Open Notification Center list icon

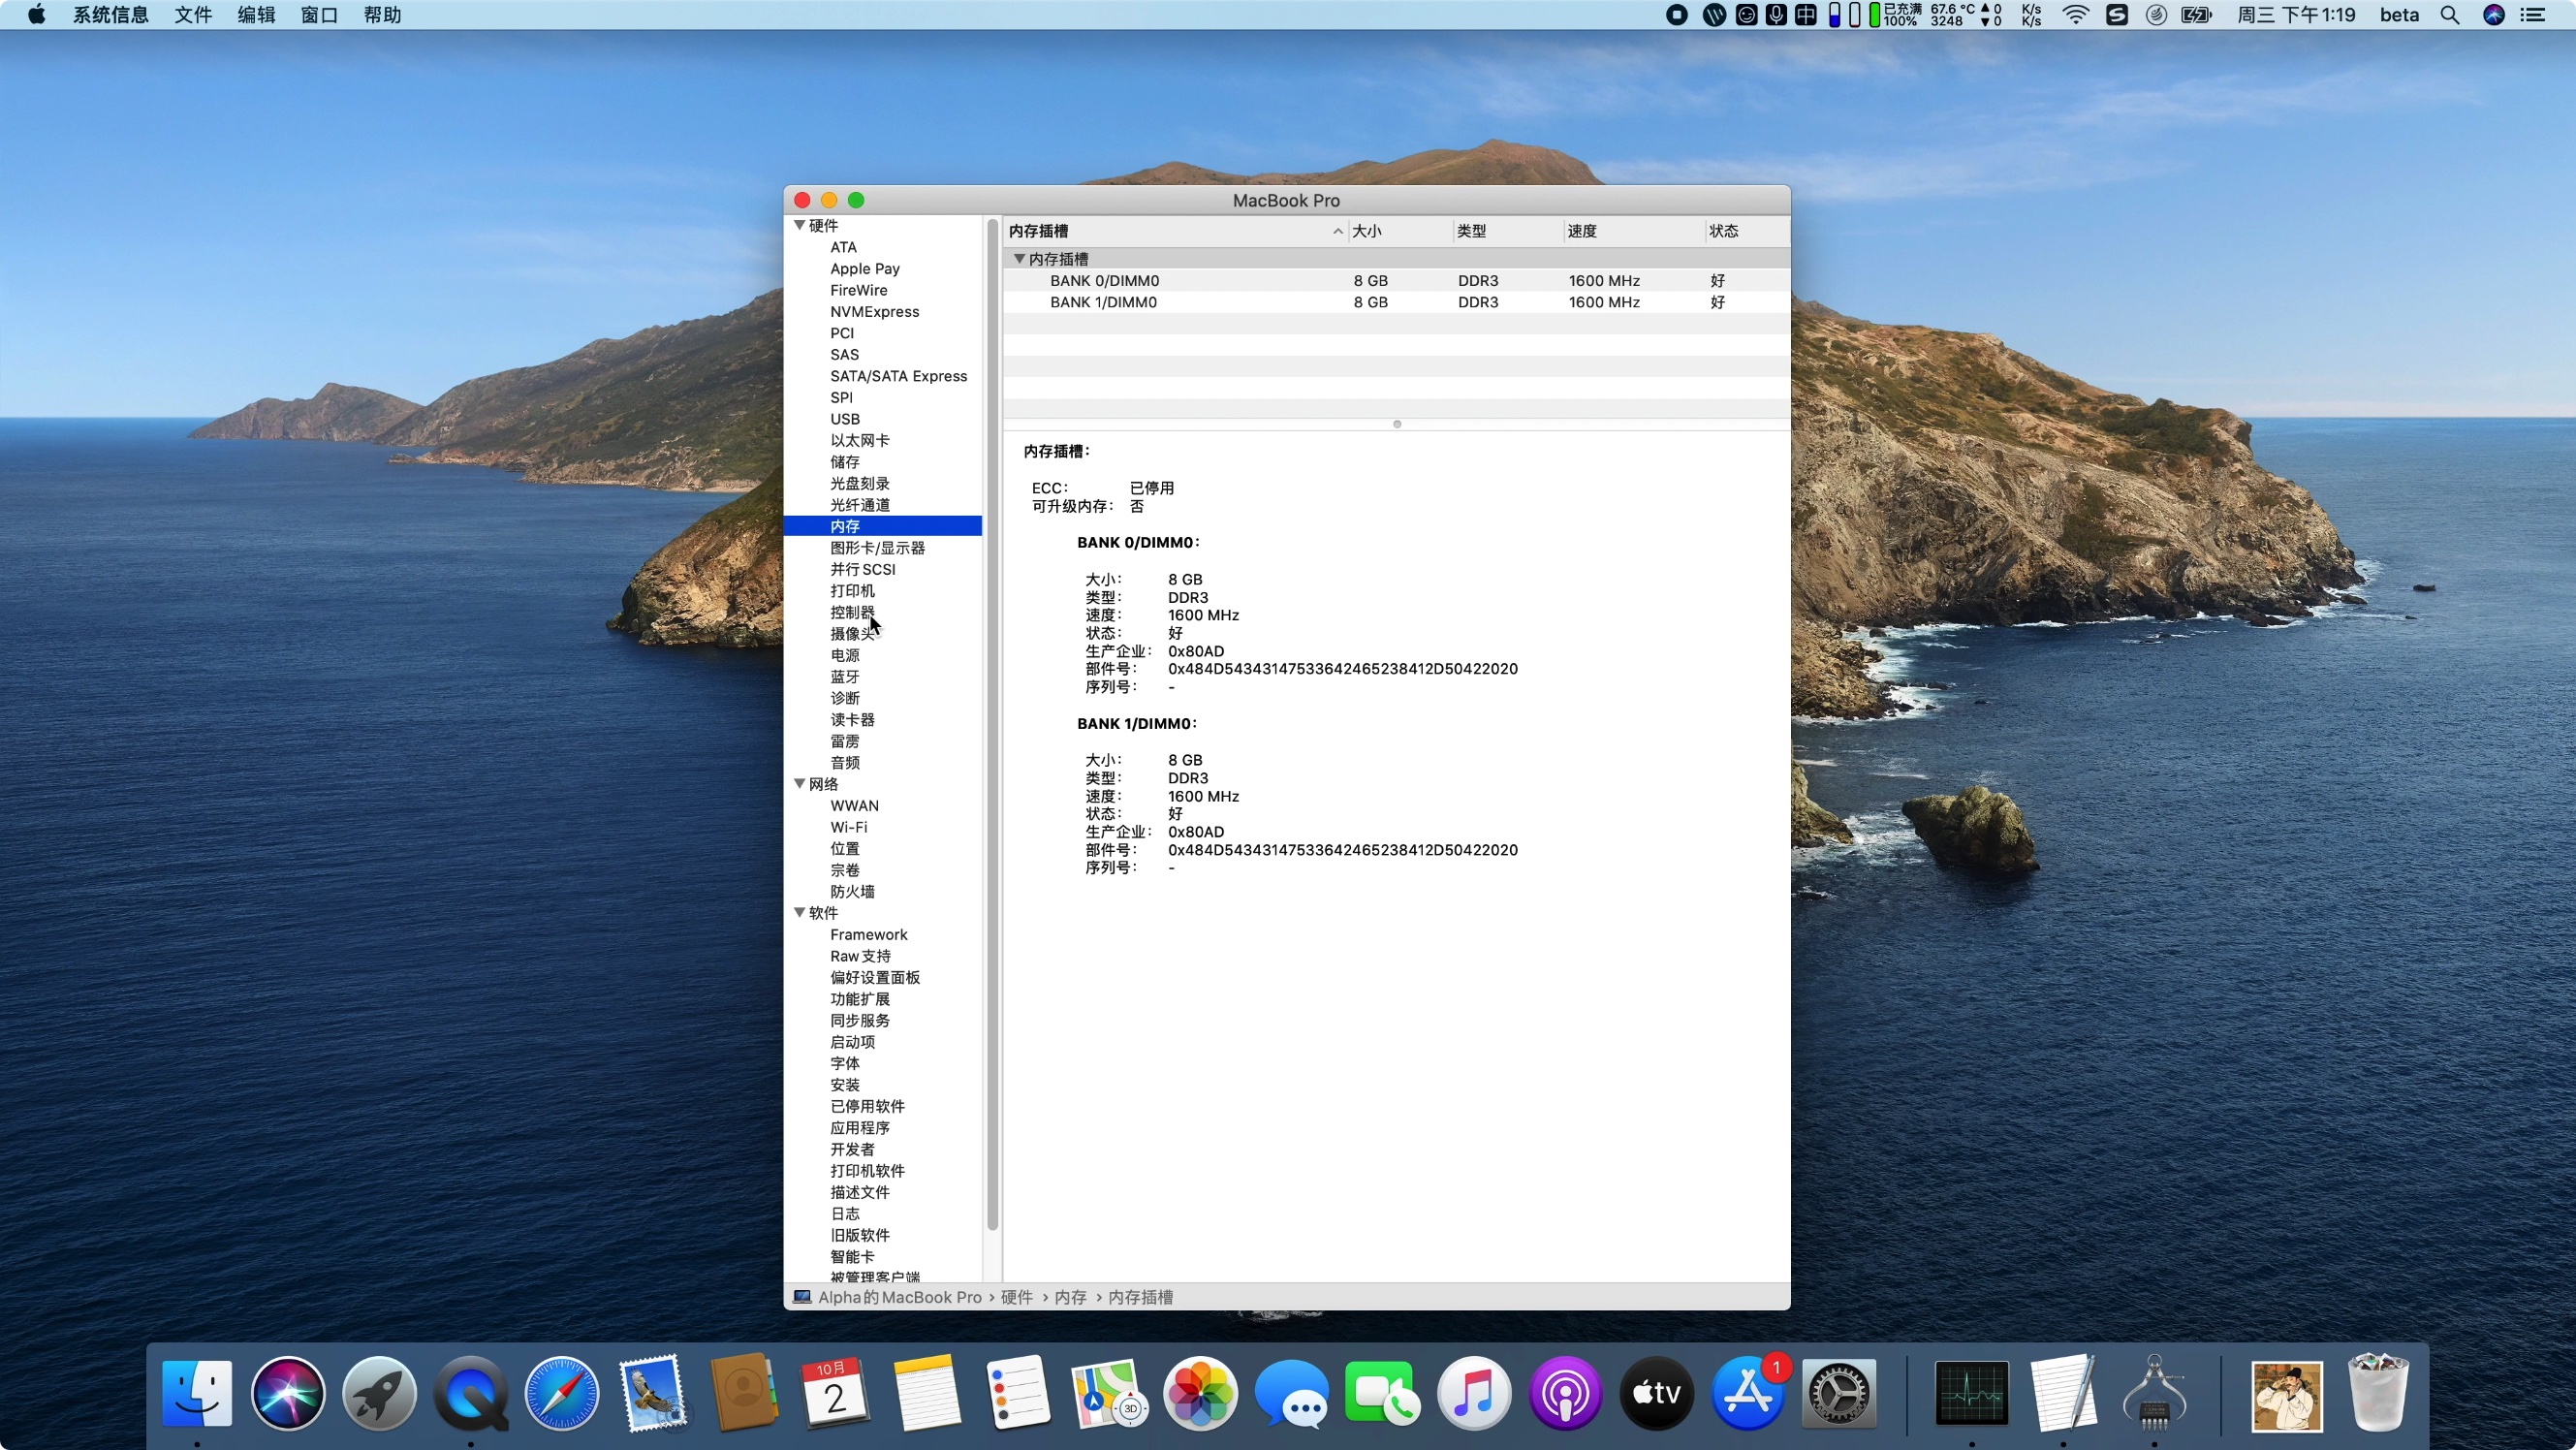pos(2533,15)
